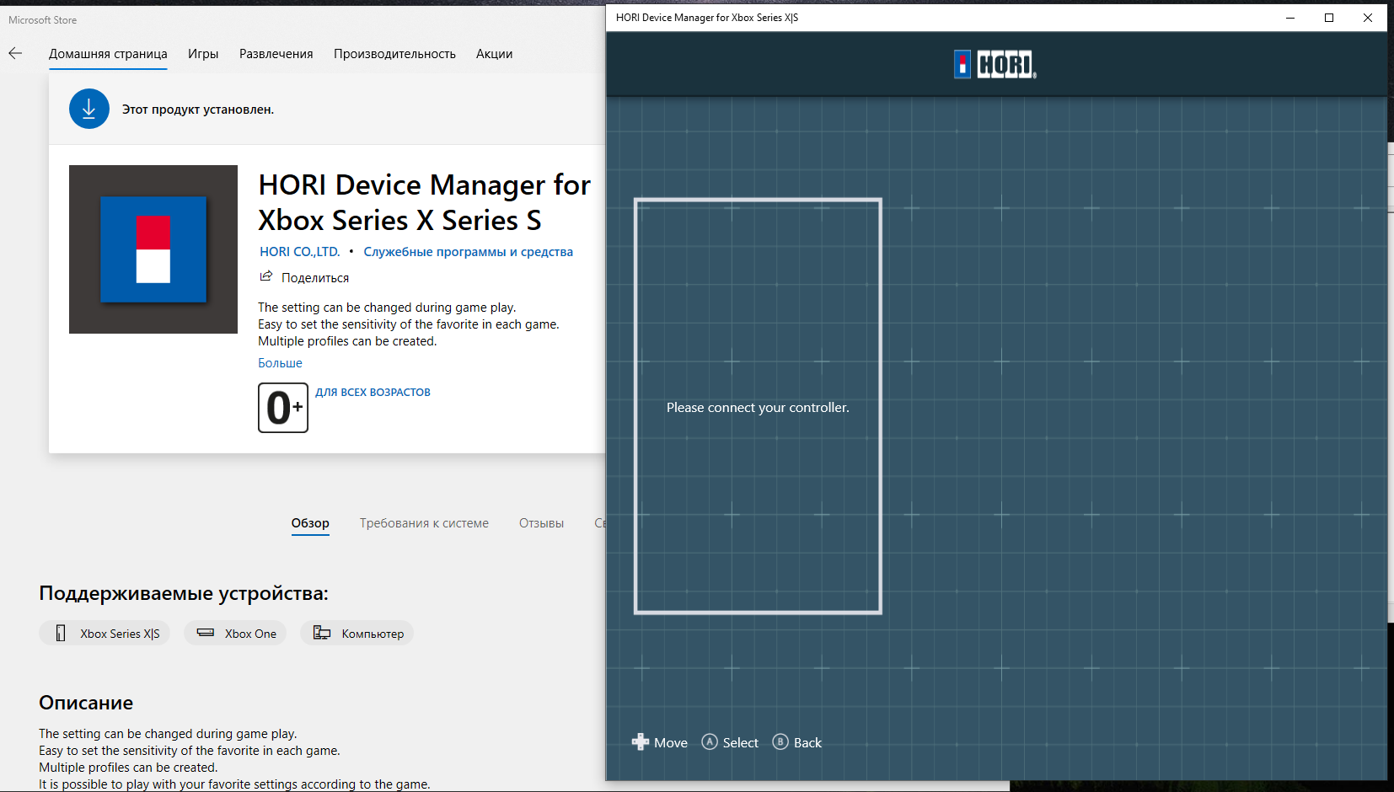Click the share icon beside Поделиться

coord(266,276)
